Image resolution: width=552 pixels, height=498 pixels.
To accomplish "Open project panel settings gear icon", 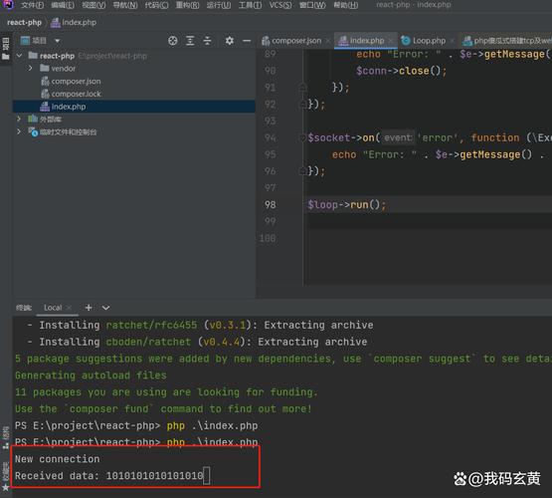I will tap(230, 41).
